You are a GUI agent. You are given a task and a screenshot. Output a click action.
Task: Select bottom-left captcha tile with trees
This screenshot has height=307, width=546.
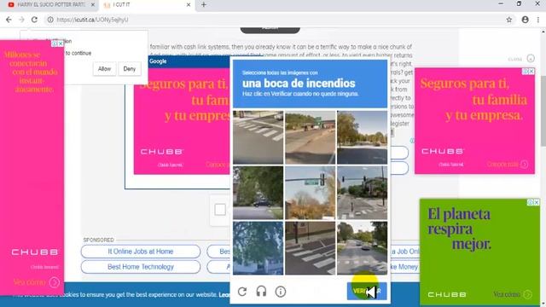(x=258, y=248)
